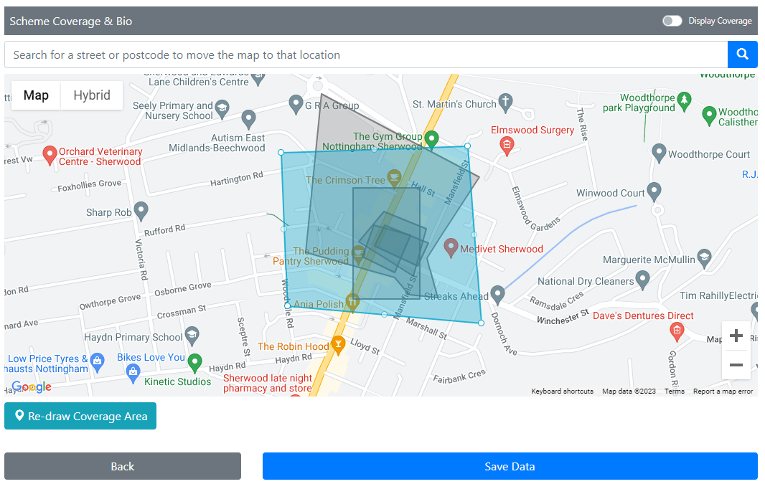Toggle the Display Coverage switch
The width and height of the screenshot is (765, 484).
pyautogui.click(x=672, y=21)
